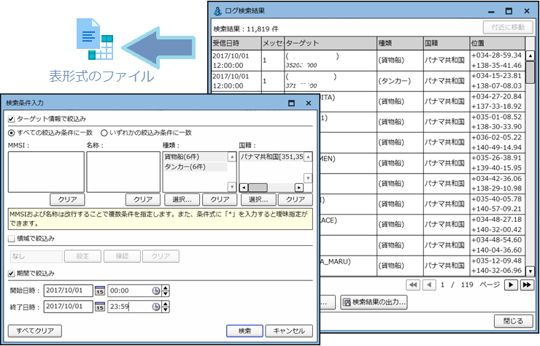
Task: Open calendar picker for 終了日時 date
Action: (100, 307)
